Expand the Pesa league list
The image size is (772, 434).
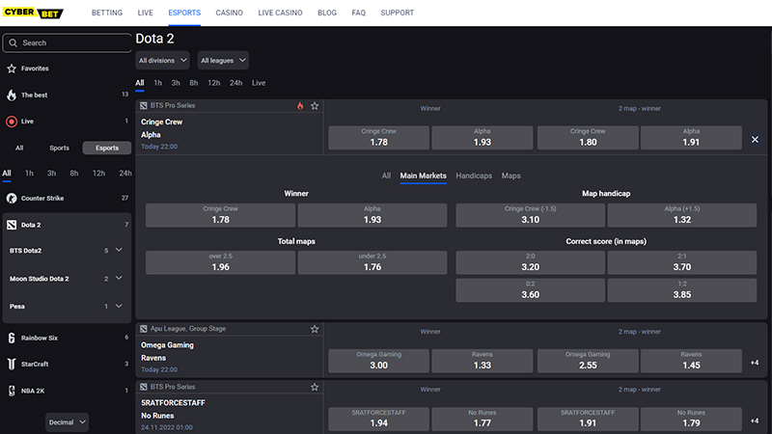pyautogui.click(x=119, y=306)
